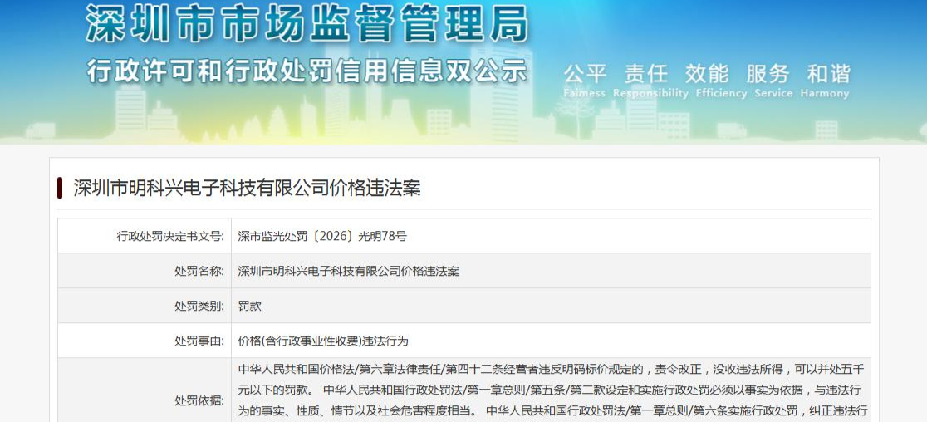The image size is (927, 422).
Task: Click the 价格(含行政事业性收费)违法行为 reason text
Action: click(323, 341)
